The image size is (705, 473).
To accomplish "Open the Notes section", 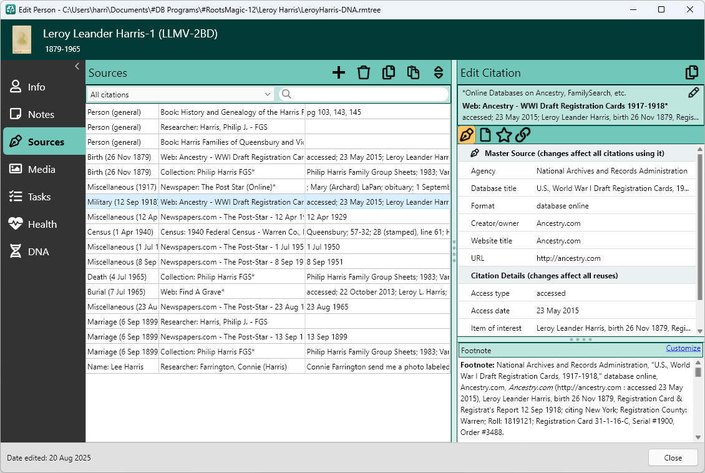I will tap(43, 114).
